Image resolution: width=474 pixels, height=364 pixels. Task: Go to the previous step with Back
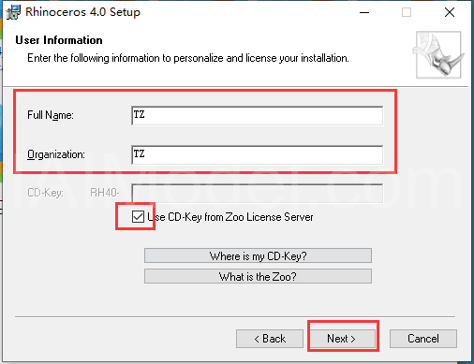click(270, 339)
